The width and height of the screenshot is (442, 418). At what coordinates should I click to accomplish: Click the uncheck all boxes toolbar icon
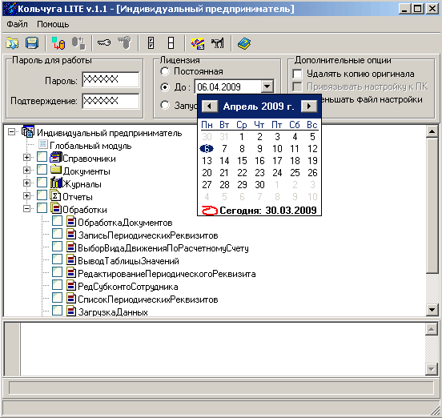[x=171, y=43]
